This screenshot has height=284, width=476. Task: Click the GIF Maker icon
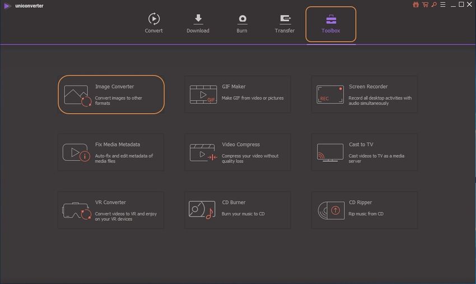[x=203, y=94]
